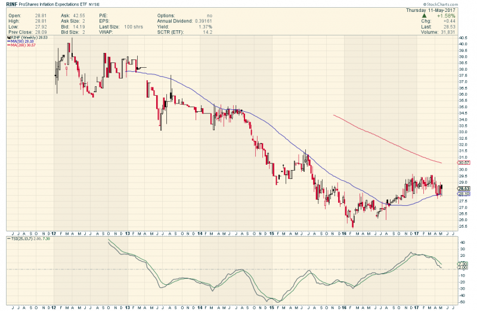477x311 pixels.
Task: Click the Last value 28.53 in the header
Action: (450, 27)
